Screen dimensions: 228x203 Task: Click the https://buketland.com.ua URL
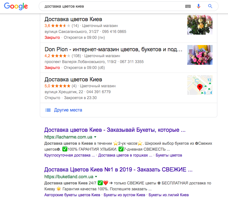click(x=69, y=177)
